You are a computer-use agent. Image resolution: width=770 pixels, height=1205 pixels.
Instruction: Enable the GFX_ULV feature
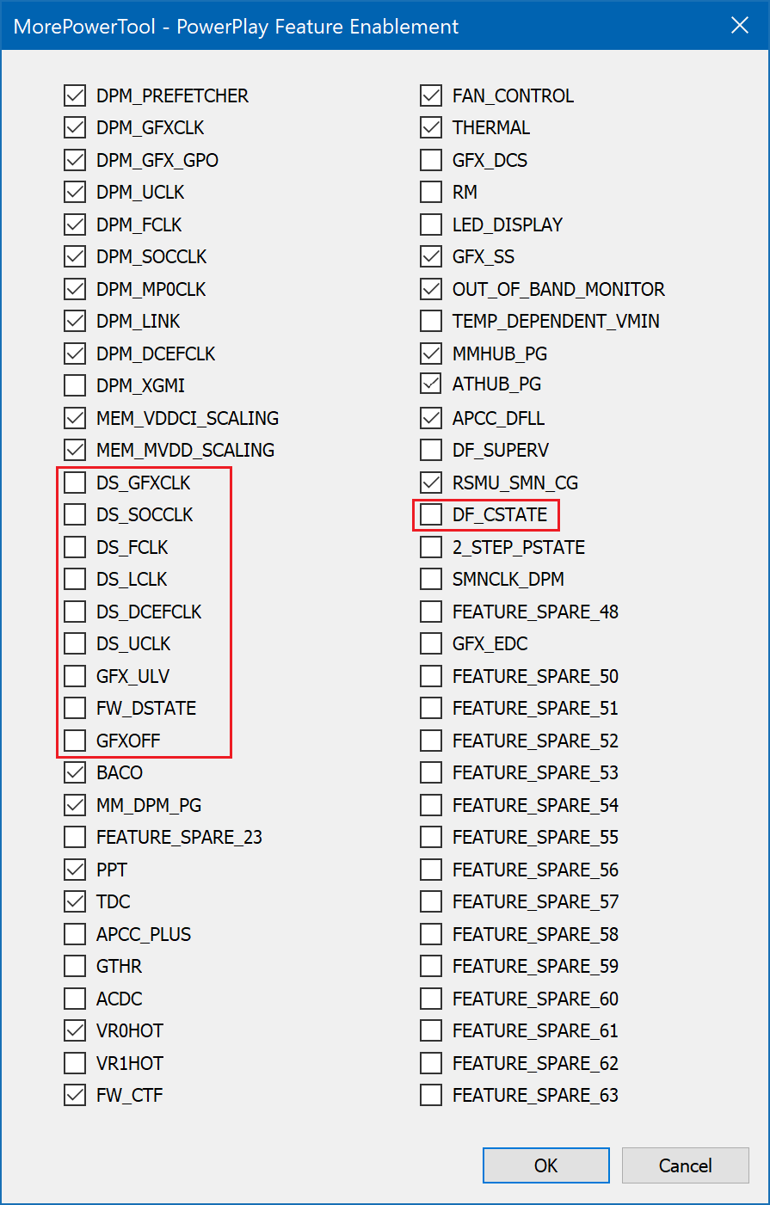click(76, 676)
